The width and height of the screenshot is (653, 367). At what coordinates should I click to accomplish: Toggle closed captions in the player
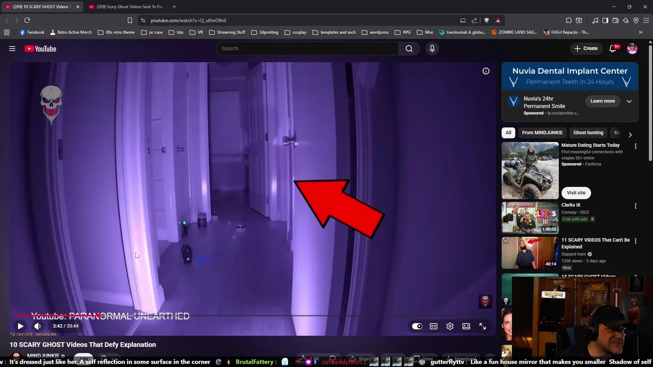tap(434, 326)
